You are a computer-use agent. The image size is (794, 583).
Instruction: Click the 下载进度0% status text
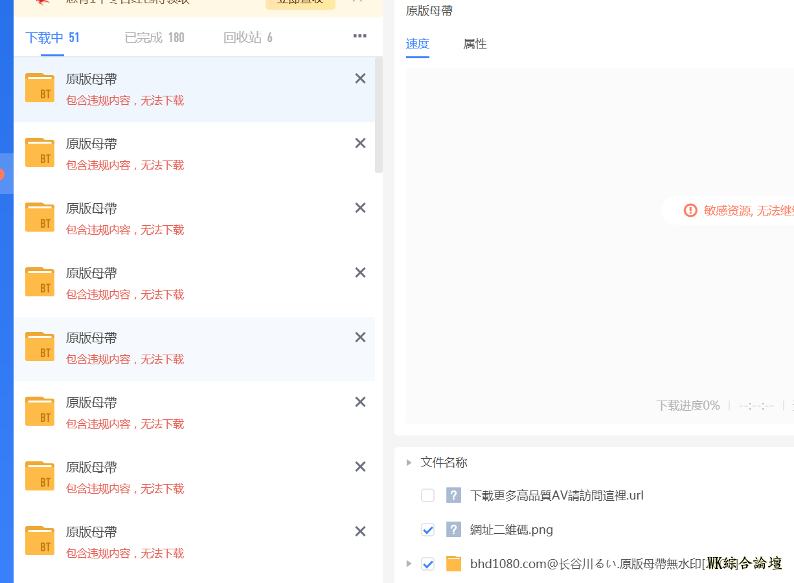click(688, 406)
